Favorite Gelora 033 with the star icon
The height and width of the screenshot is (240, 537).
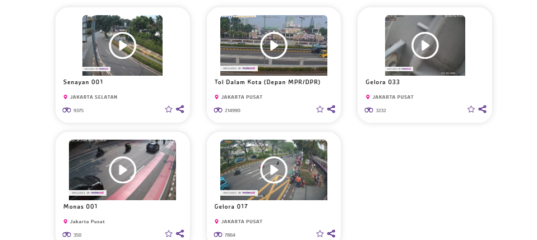pos(471,109)
